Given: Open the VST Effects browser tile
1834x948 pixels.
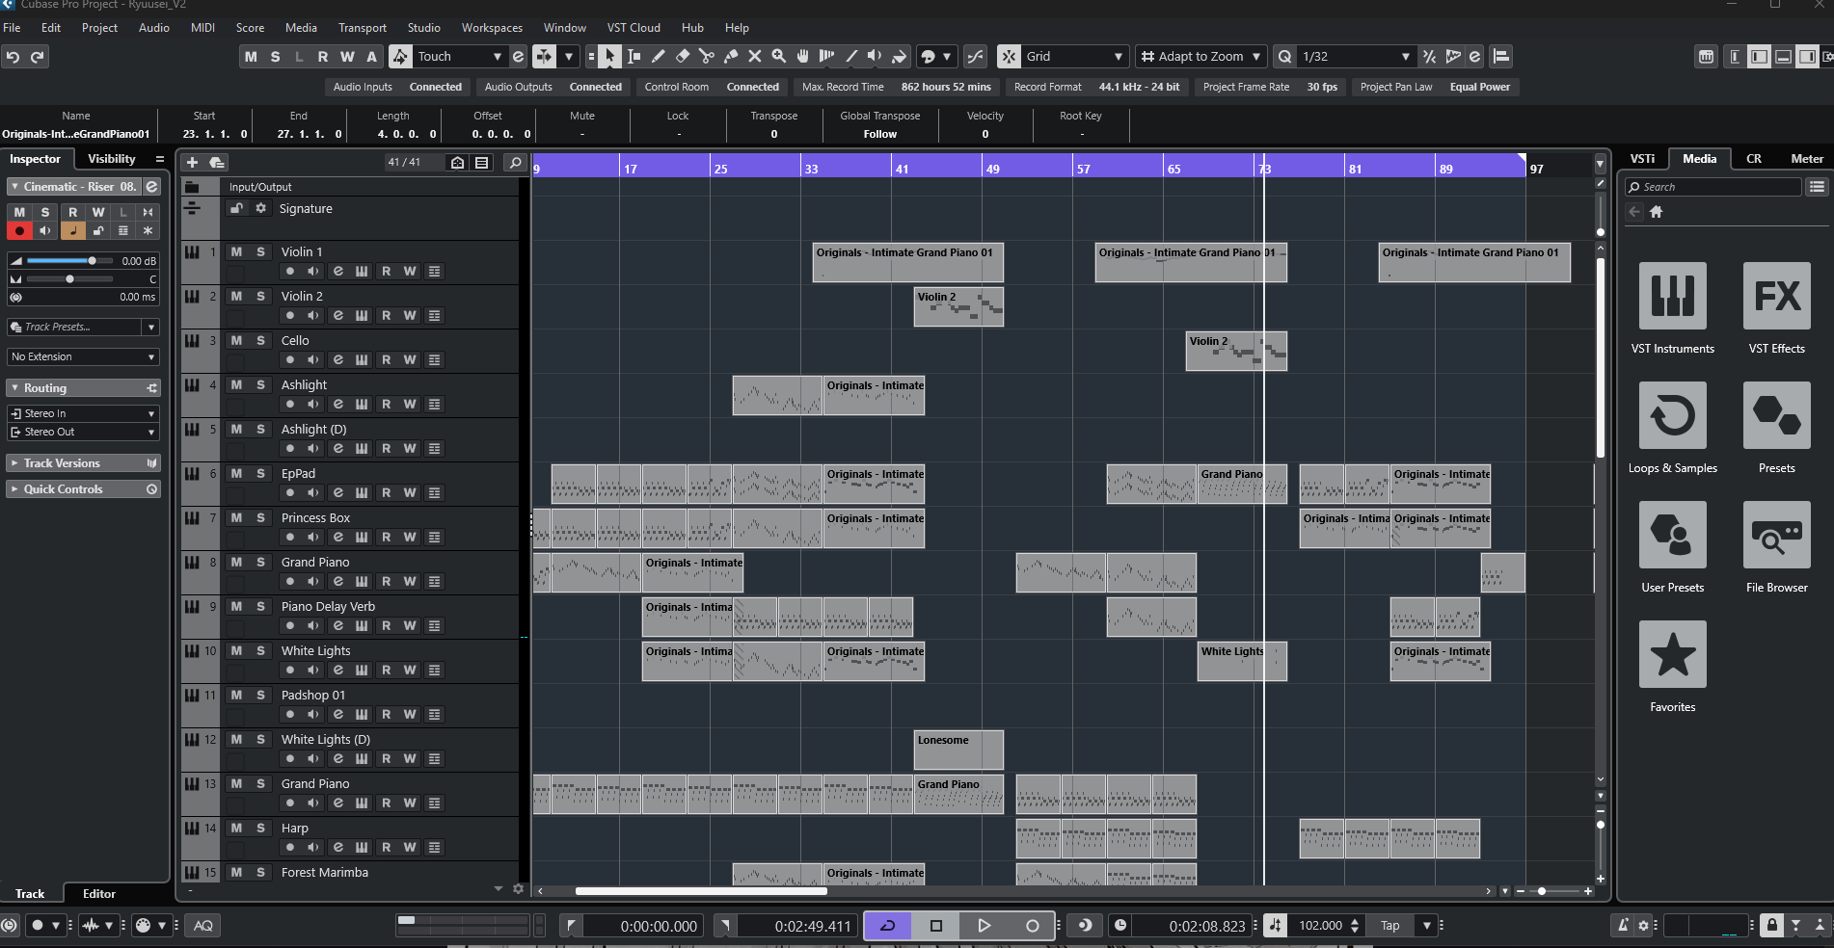Looking at the screenshot, I should pos(1776,296).
